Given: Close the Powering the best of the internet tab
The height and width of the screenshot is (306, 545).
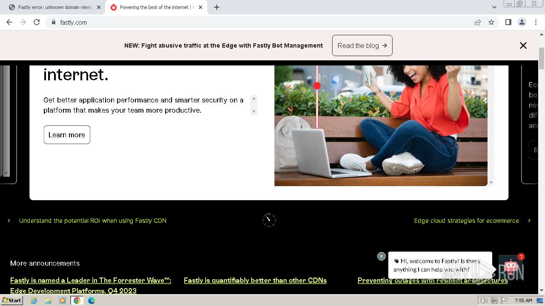Looking at the screenshot, I should point(201,7).
